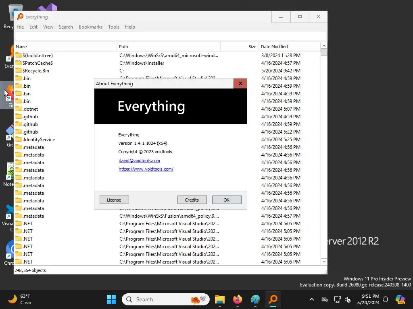413x309 pixels.
Task: Show hidden system tray icons chevron
Action: click(x=312, y=299)
